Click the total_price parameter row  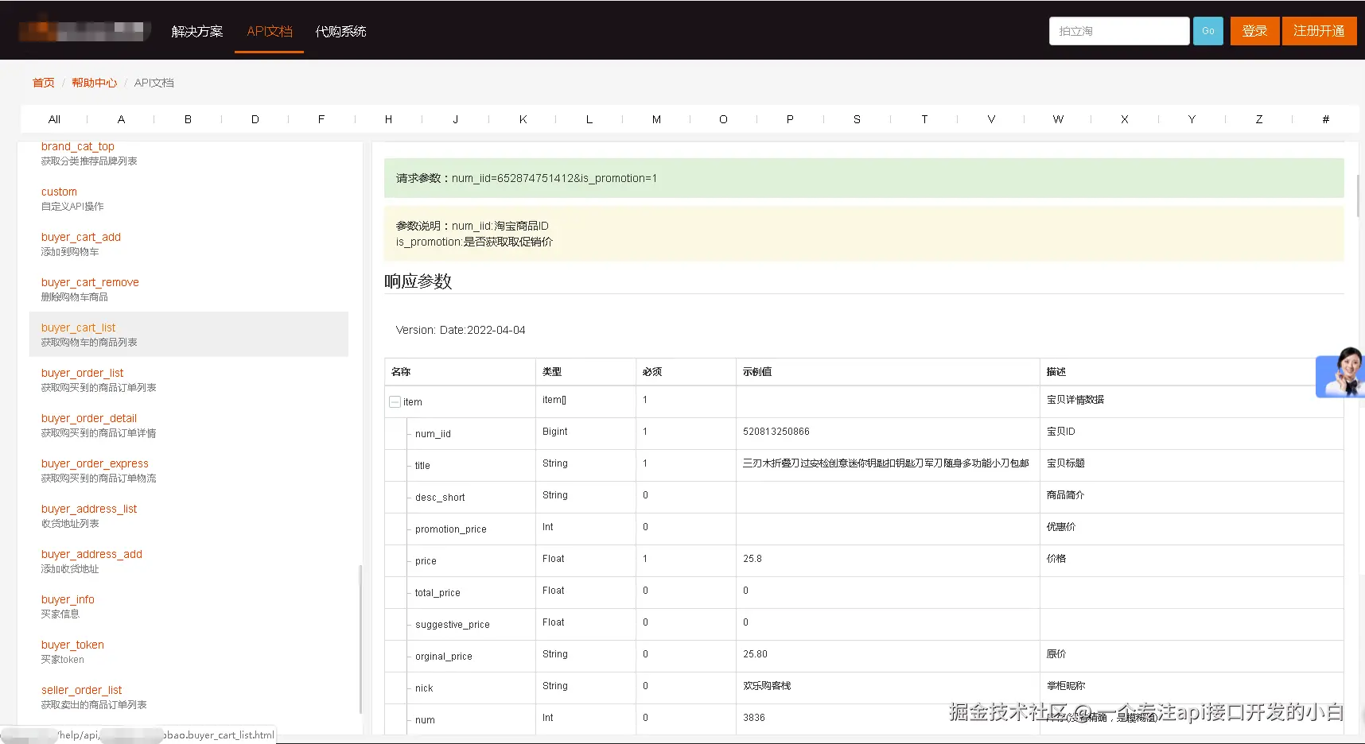(x=864, y=592)
